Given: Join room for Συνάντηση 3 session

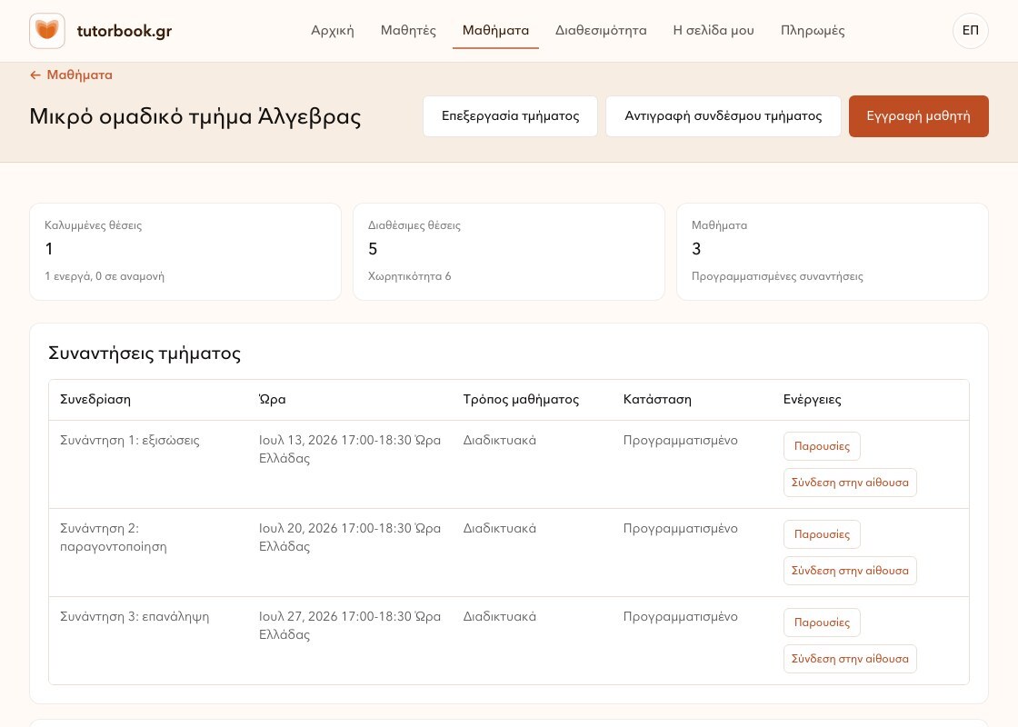Looking at the screenshot, I should pos(850,659).
